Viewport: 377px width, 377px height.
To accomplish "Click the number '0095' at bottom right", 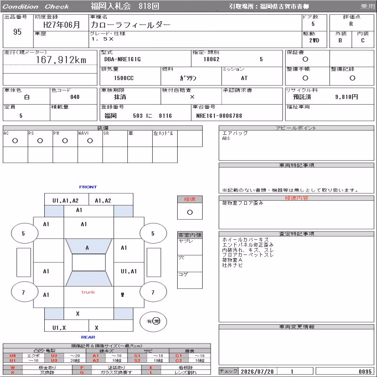I will (x=365, y=371).
